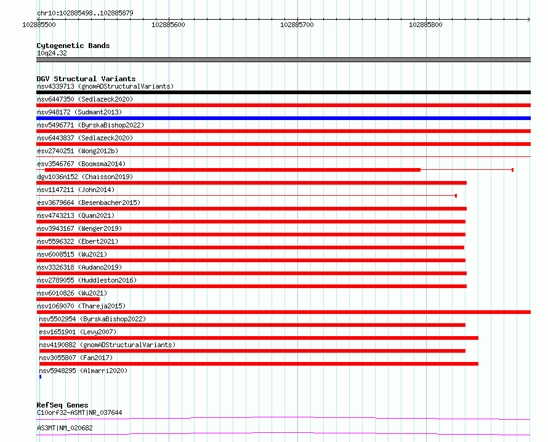Click the nsv4339713 gnomADStructuralVariants label
Screen dimensions: 548x442
105,86
